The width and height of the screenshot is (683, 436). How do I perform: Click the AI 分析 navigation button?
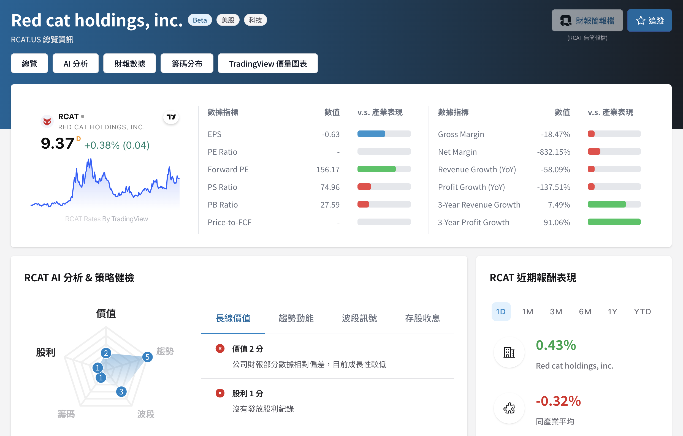click(75, 64)
